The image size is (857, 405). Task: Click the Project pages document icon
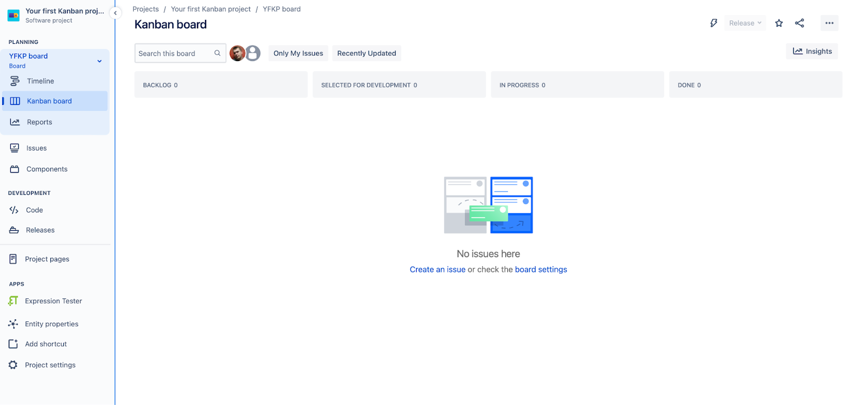[13, 259]
